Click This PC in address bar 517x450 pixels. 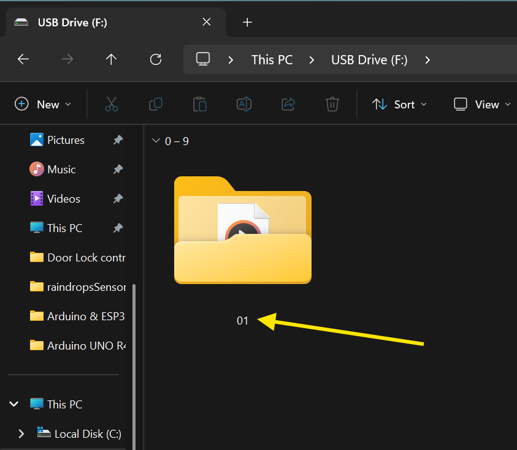(x=272, y=59)
